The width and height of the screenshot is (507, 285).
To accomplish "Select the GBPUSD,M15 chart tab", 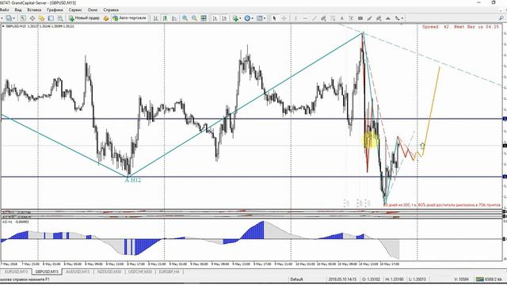I will tap(47, 272).
